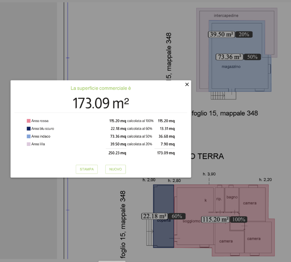Viewport: 291px width, 262px height.
Task: Click the 'k' kitchen label
Action: pyautogui.click(x=206, y=201)
